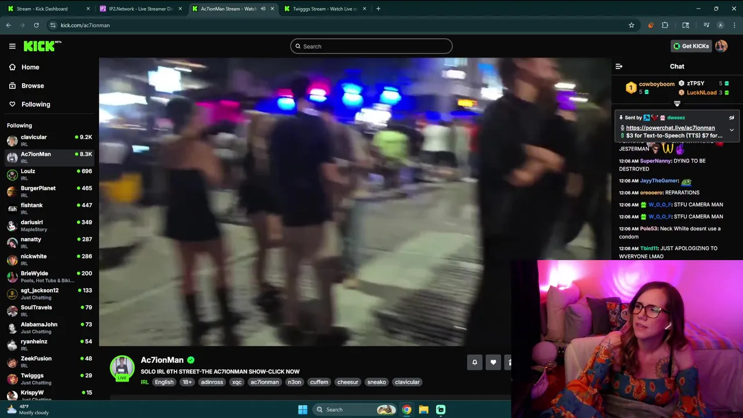743x418 pixels.
Task: Open the Chrome three-dot menu
Action: tap(734, 25)
